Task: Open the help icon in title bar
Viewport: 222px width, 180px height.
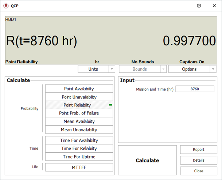Action: (199, 6)
